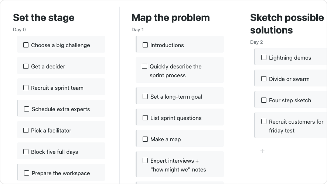Tick the 'Four step sketch' checkbox
This screenshot has height=184, width=327.
click(x=264, y=100)
